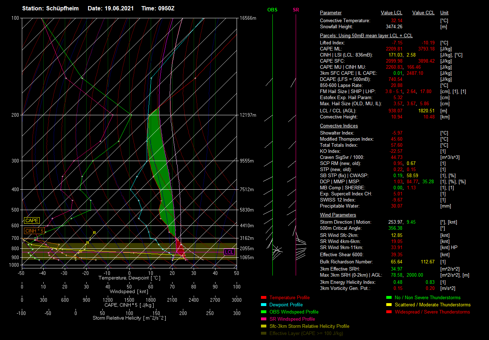Click the Value CCL column header
Viewport: 489px width, 340px height.
pos(423,13)
